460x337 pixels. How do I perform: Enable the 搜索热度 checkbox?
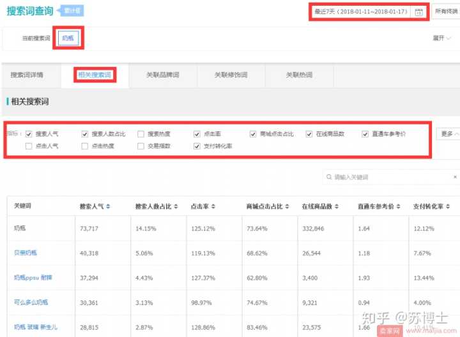[141, 134]
